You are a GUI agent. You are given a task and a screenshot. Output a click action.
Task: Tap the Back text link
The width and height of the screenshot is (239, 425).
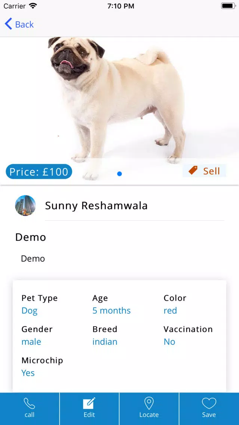(24, 24)
